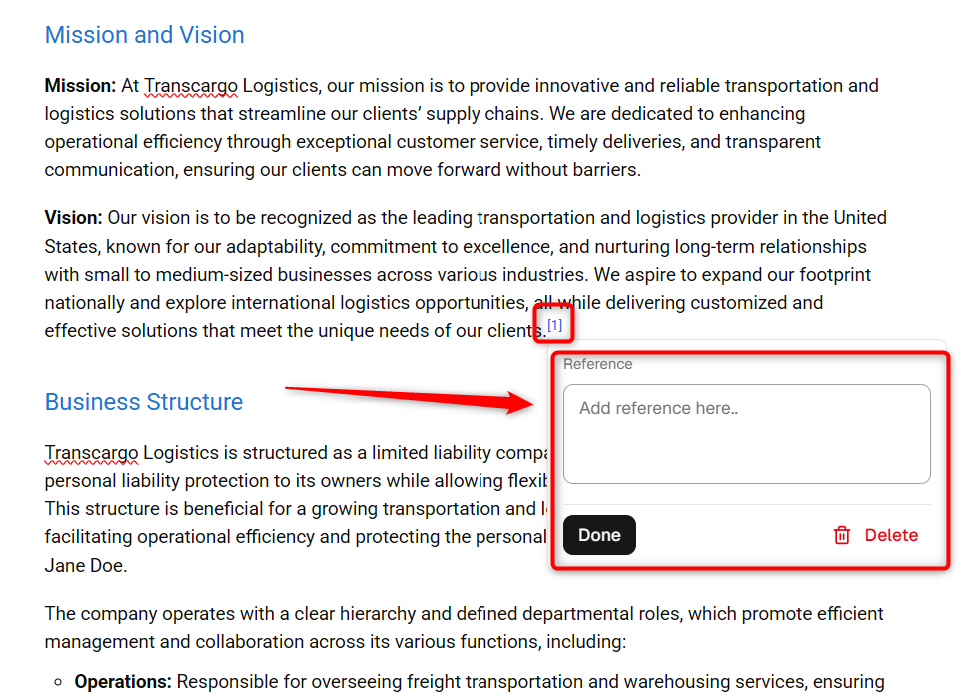Focus the 'Add reference here..' text box
The height and width of the screenshot is (699, 960).
[747, 434]
